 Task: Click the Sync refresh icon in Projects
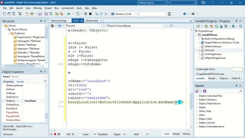(217, 26)
